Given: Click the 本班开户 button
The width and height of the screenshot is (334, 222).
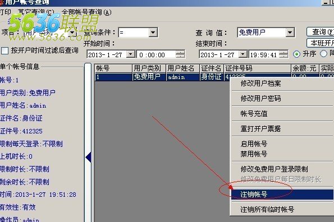Looking at the screenshot, I should pos(321,43).
